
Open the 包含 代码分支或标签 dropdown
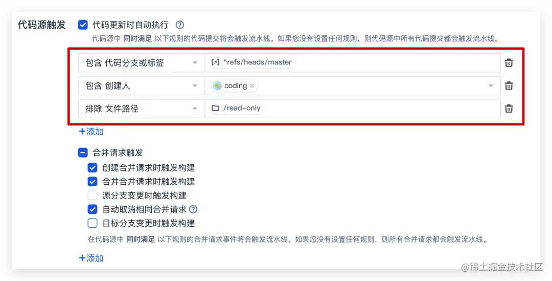[x=141, y=63]
